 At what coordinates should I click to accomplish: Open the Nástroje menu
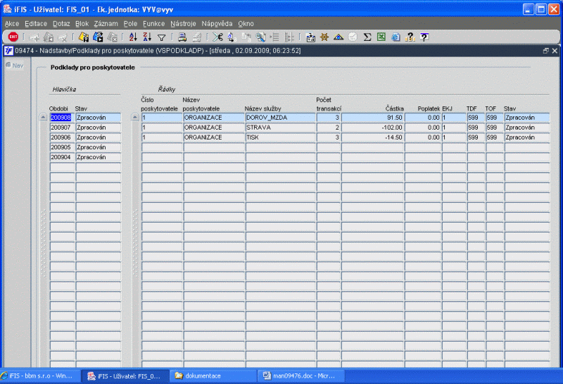pos(183,24)
